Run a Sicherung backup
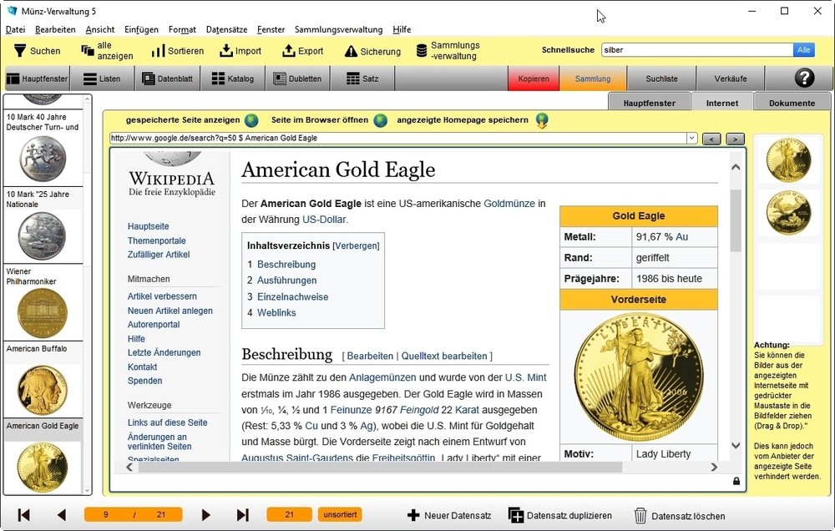The height and width of the screenshot is (531, 835). [x=371, y=50]
